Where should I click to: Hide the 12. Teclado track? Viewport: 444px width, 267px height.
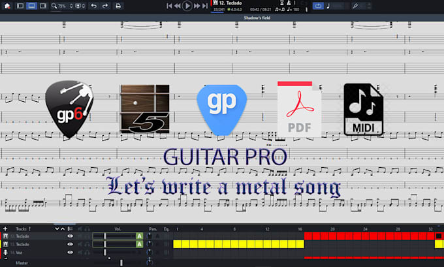click(70, 236)
